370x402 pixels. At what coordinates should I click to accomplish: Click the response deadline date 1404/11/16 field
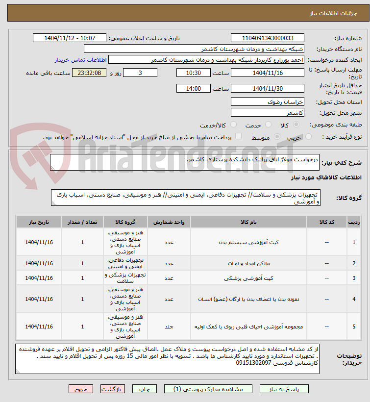[268, 73]
